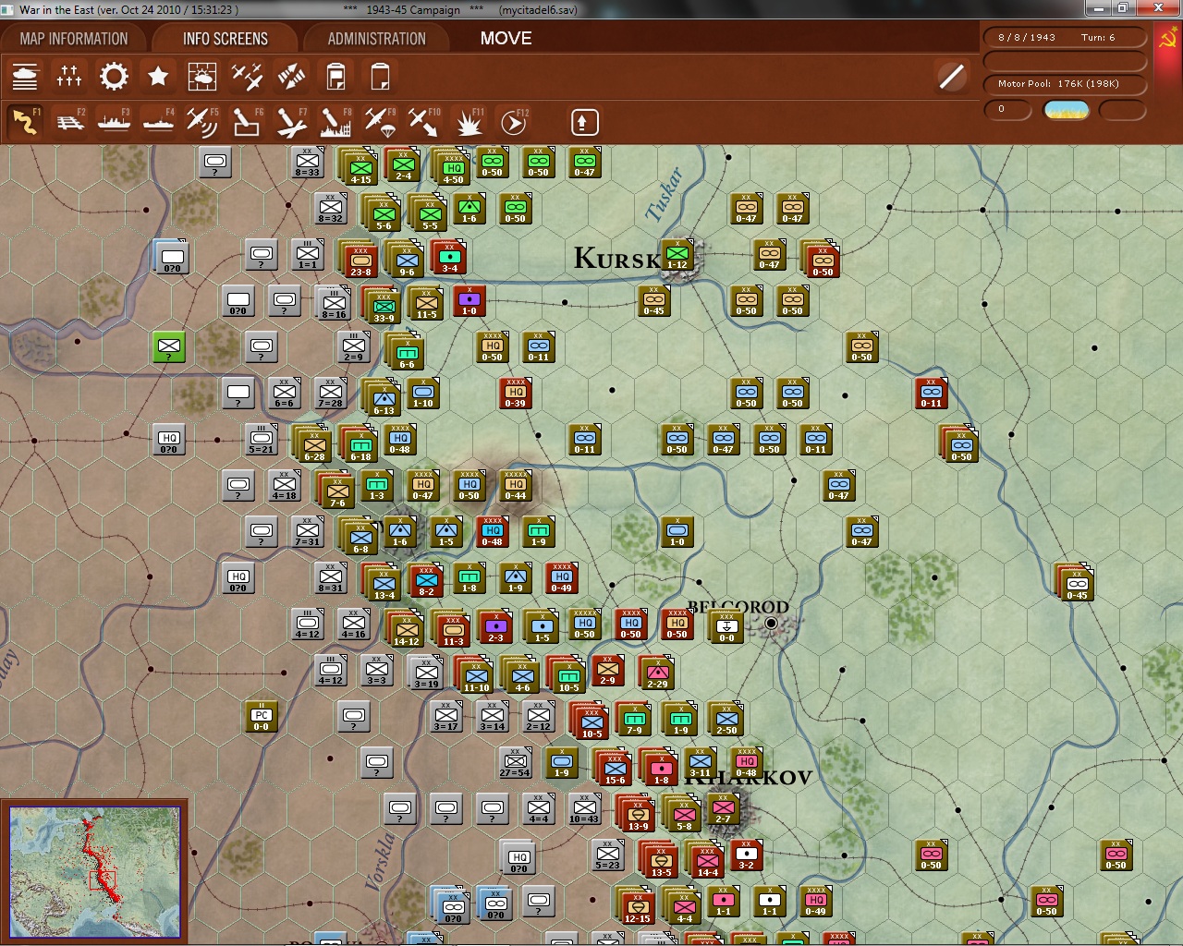Open the clipboard report icon with flag
This screenshot has height=946, width=1183.
(335, 77)
